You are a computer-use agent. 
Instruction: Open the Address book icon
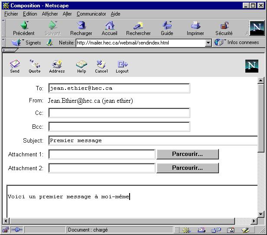pos(57,64)
